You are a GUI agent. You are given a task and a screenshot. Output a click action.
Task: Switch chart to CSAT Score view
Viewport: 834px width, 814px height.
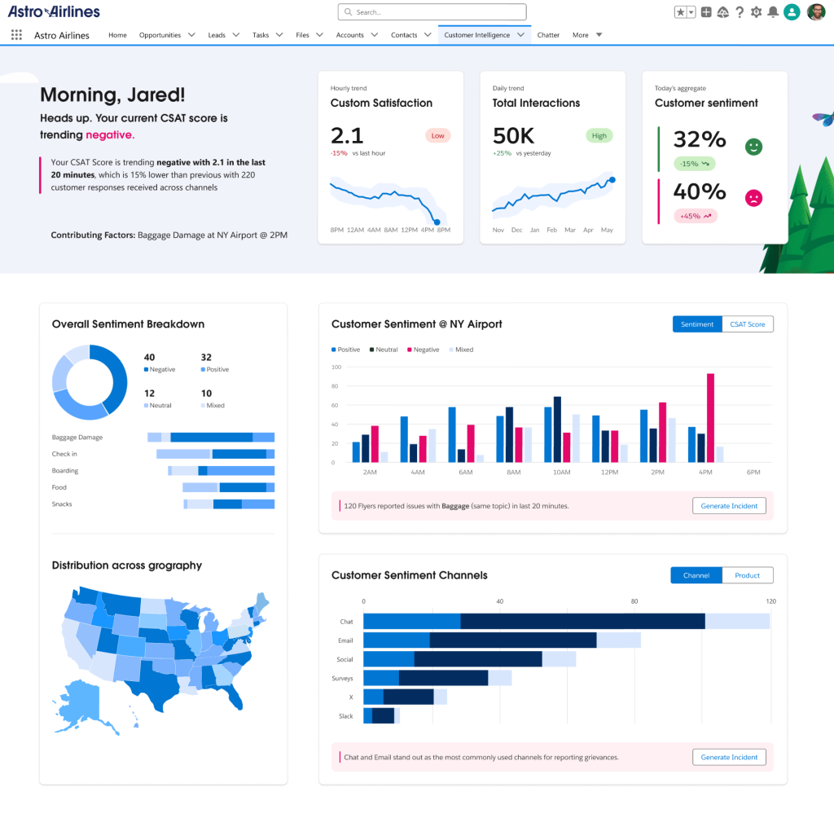point(747,324)
